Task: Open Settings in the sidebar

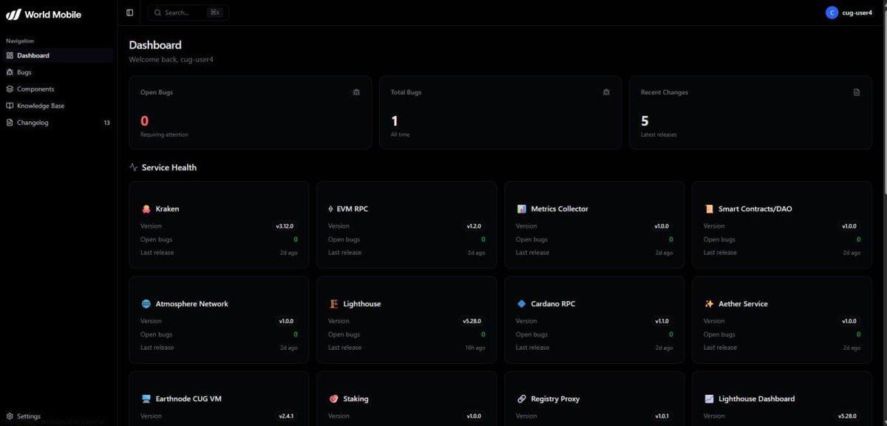Action: click(x=58, y=416)
